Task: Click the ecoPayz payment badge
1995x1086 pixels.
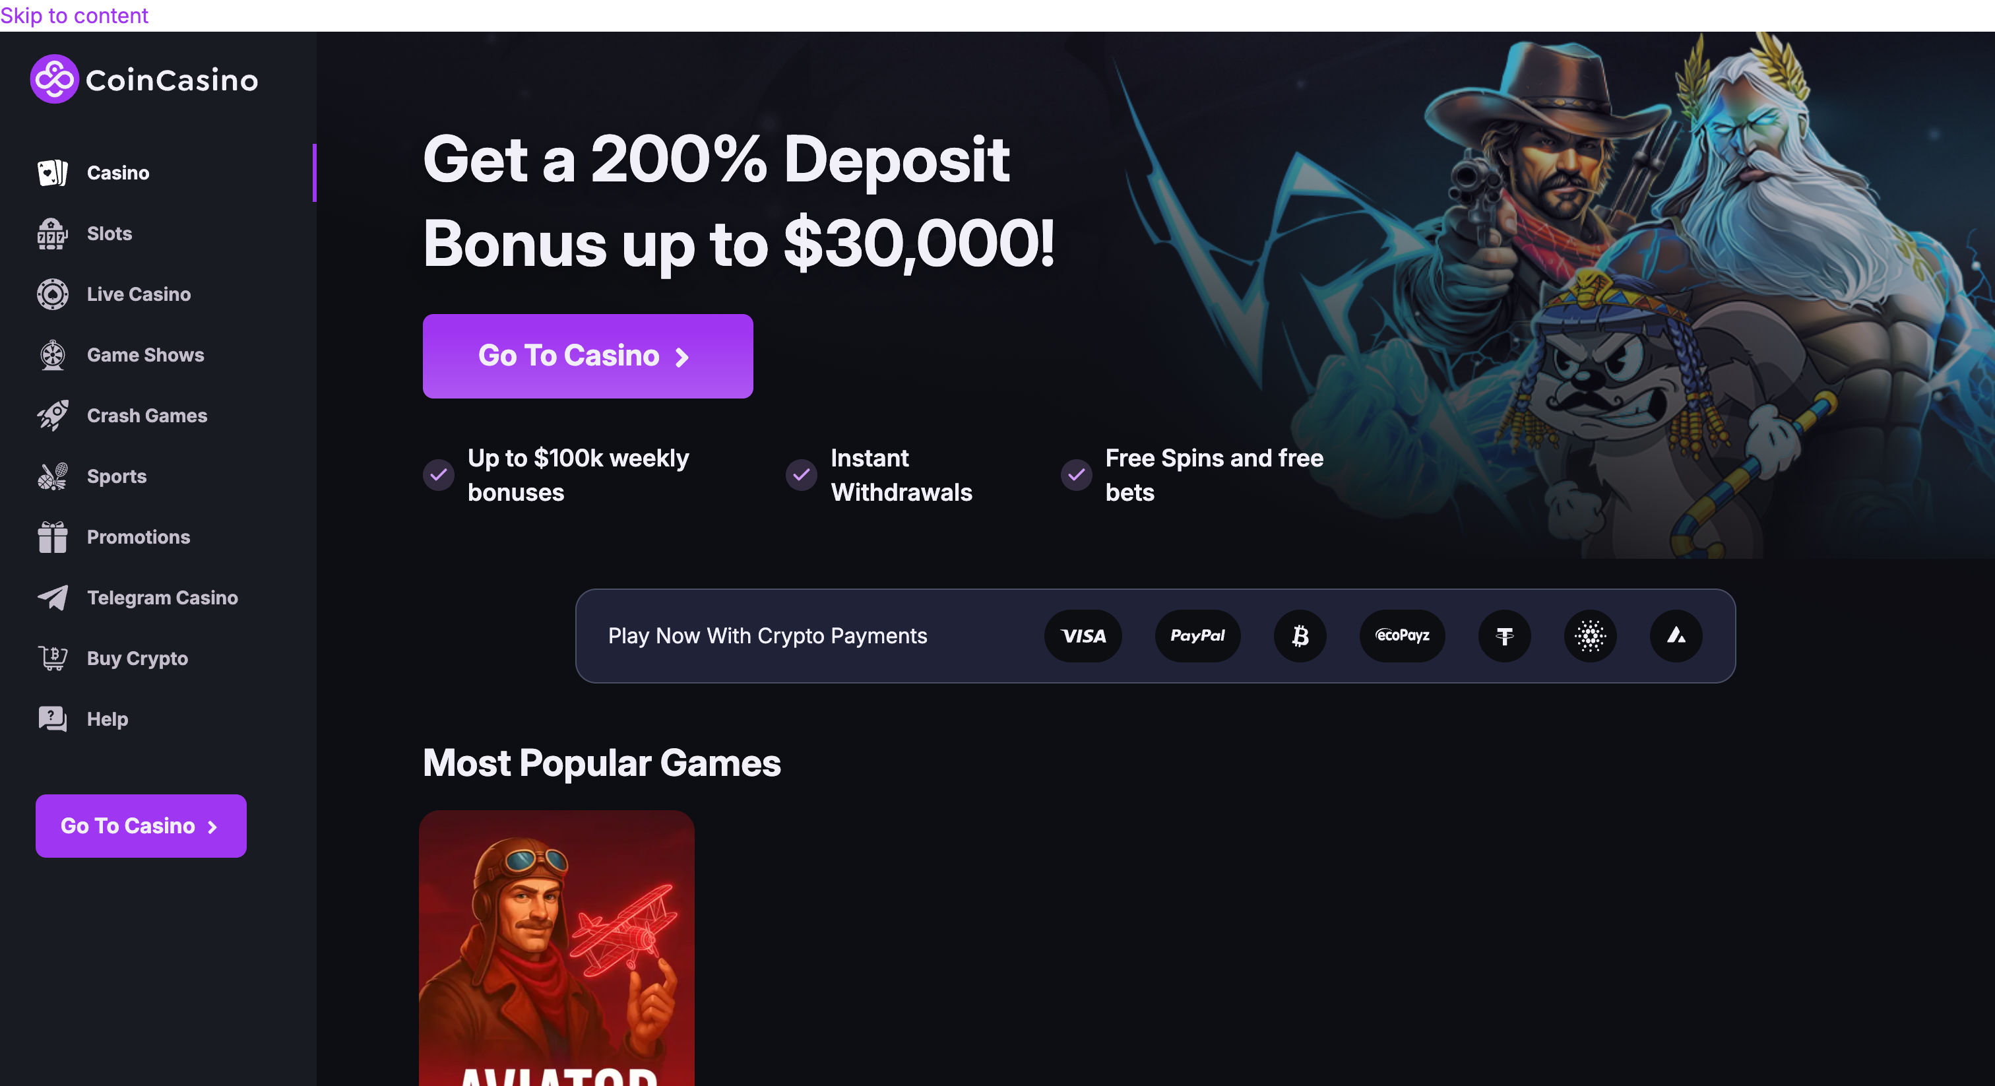Action: tap(1403, 636)
